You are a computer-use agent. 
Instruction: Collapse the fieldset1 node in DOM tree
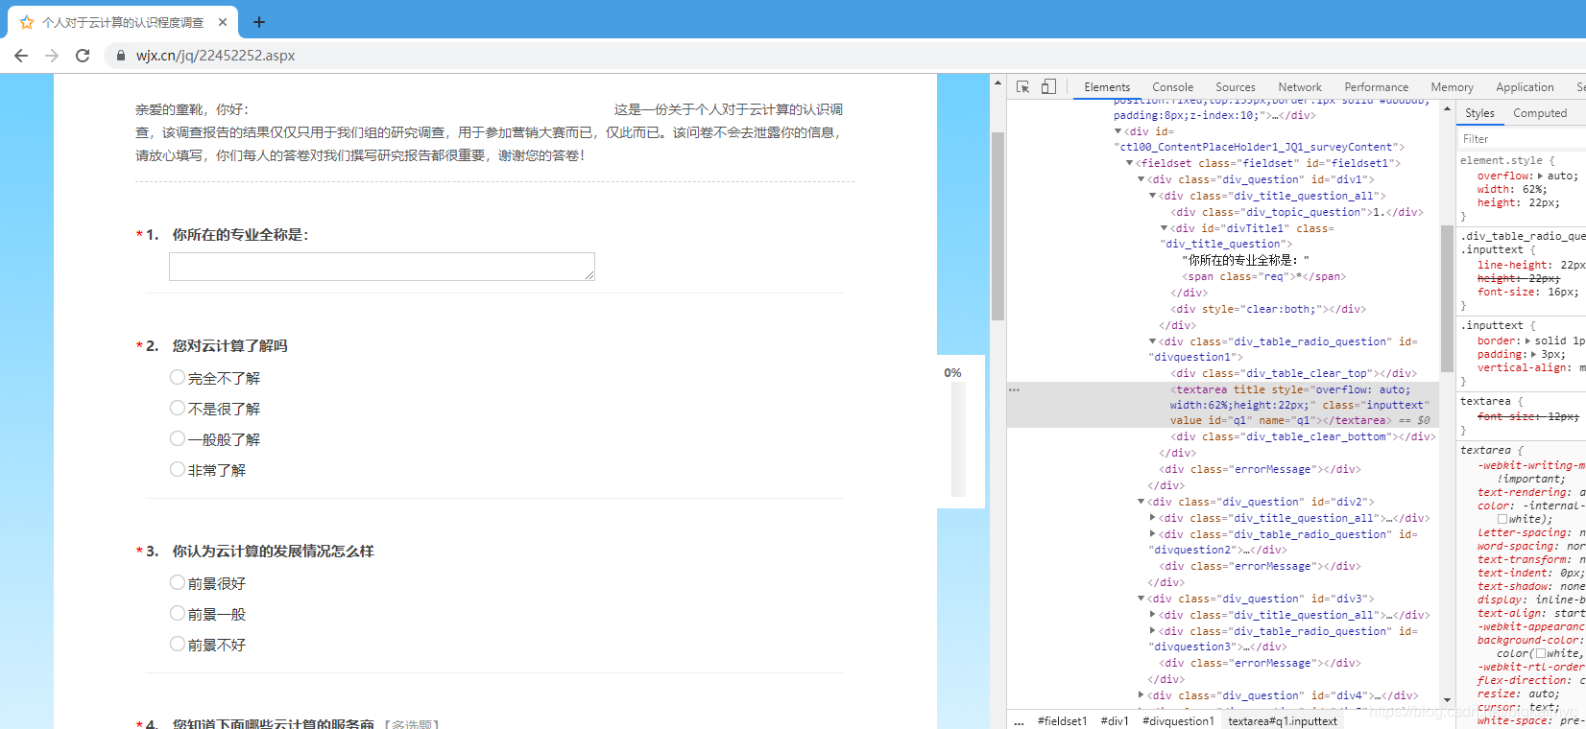(x=1129, y=163)
